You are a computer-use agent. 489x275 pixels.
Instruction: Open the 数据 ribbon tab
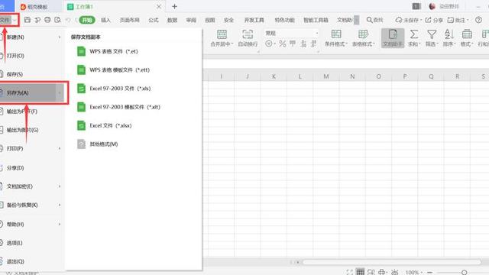point(172,20)
